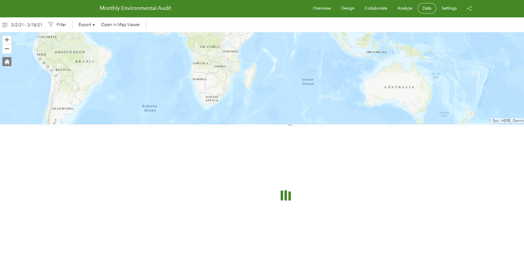Image resolution: width=524 pixels, height=254 pixels.
Task: Click the DR CONGO map label
Action: pos(210,47)
